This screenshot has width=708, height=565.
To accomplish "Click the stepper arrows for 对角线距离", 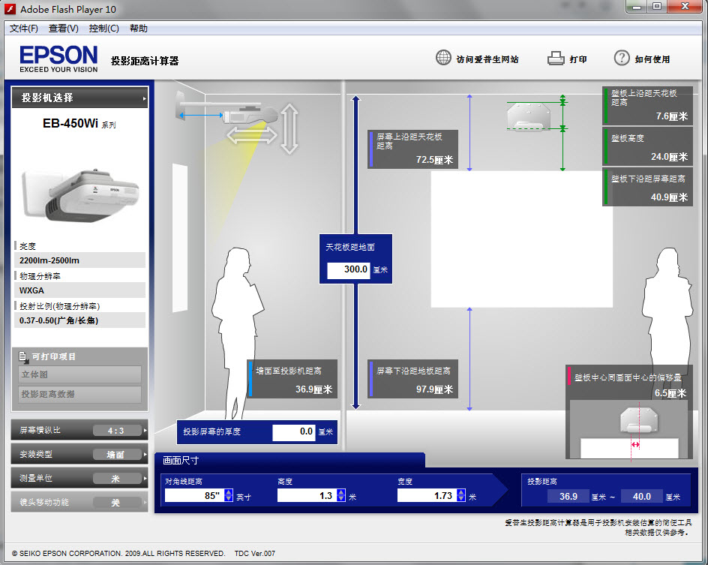I will (228, 495).
